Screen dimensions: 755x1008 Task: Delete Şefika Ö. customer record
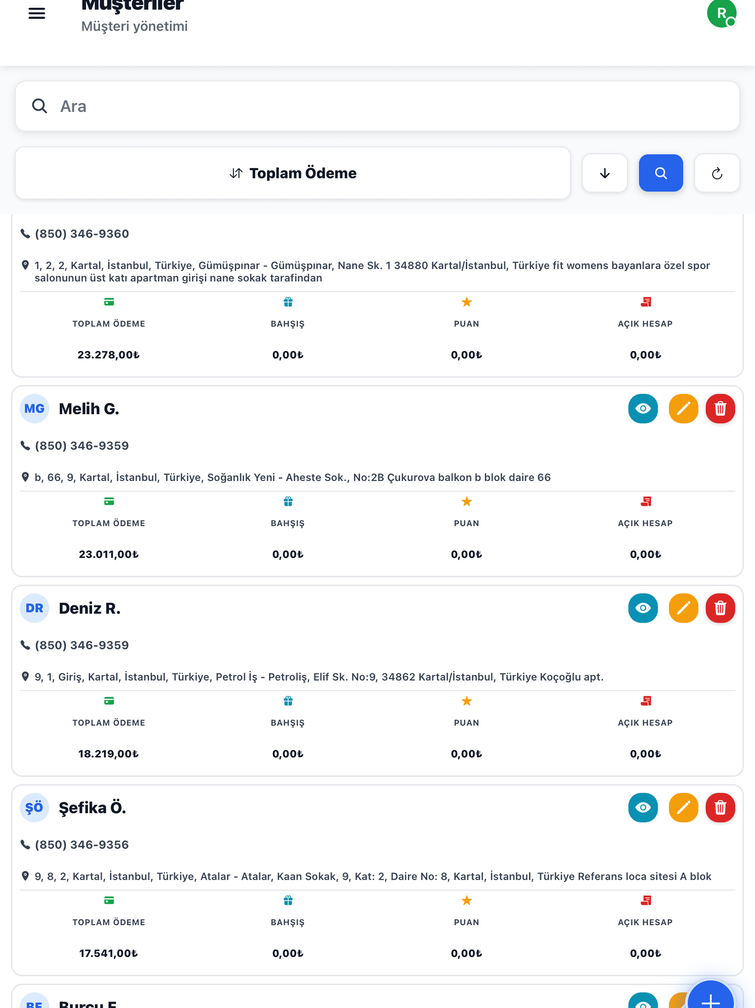720,808
